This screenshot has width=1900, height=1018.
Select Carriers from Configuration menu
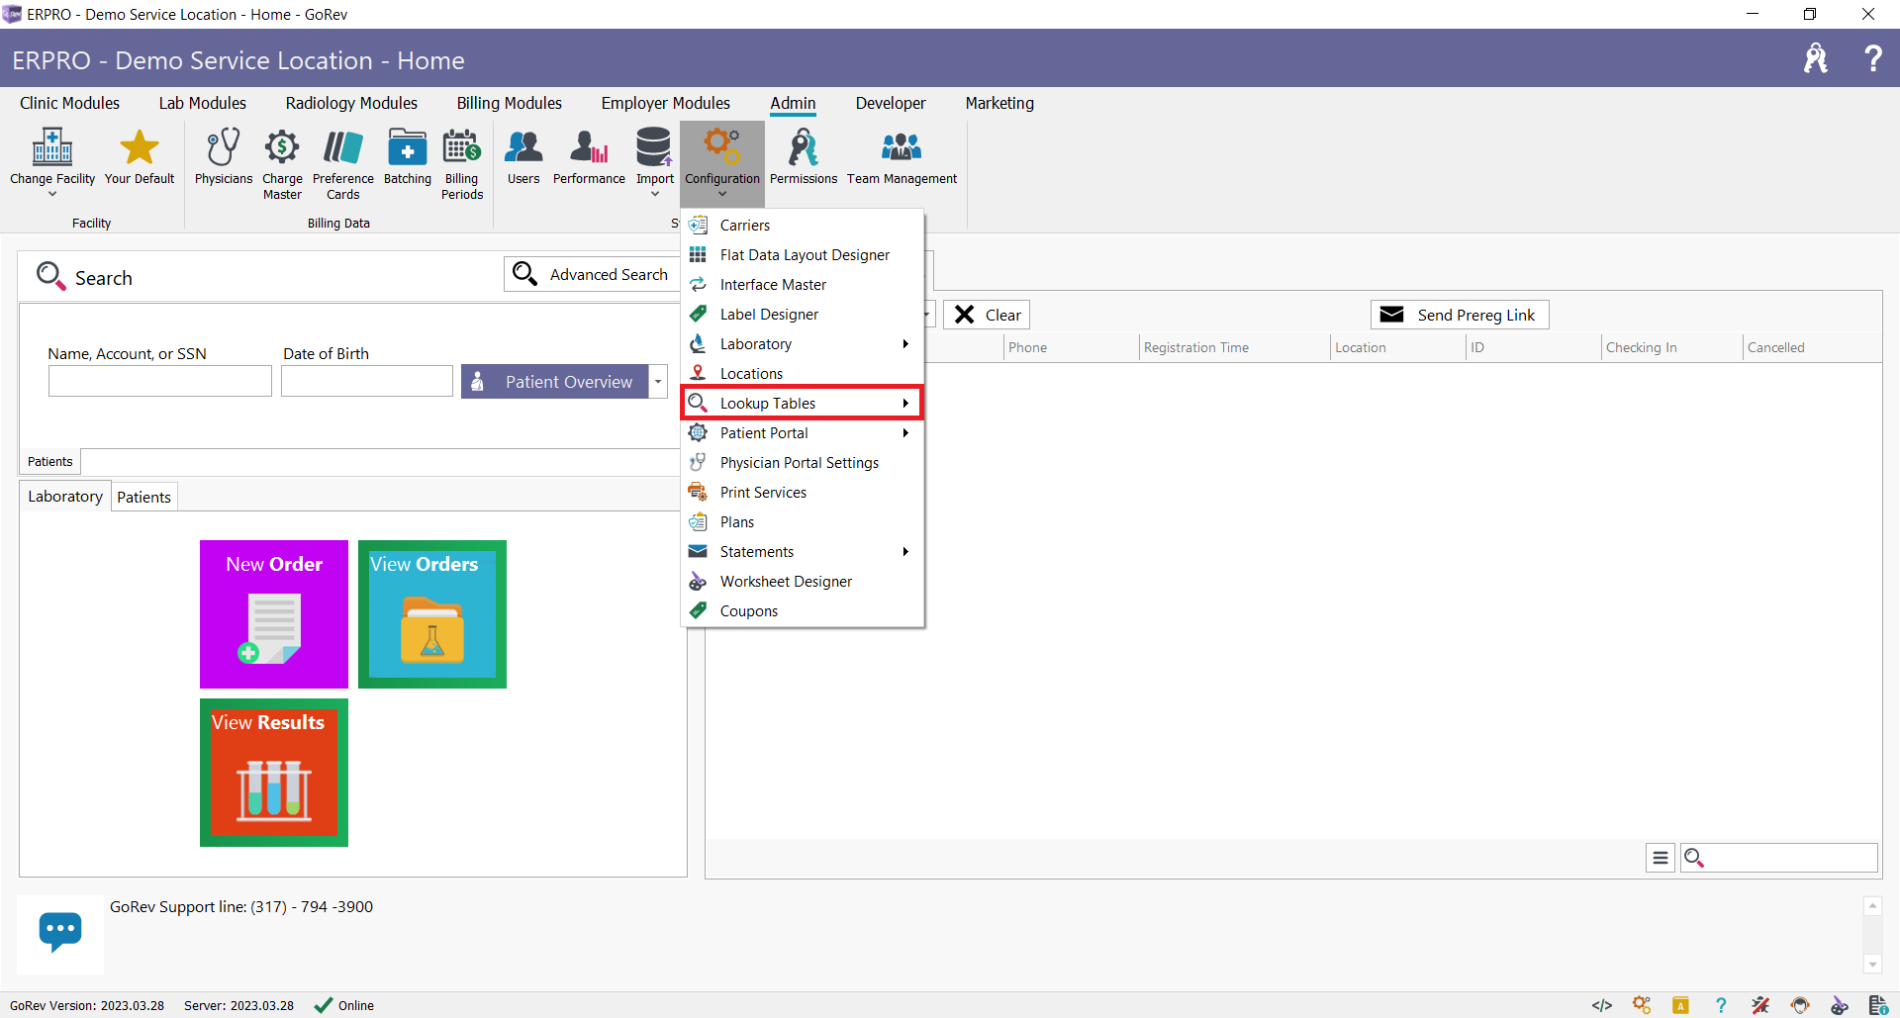coord(803,225)
